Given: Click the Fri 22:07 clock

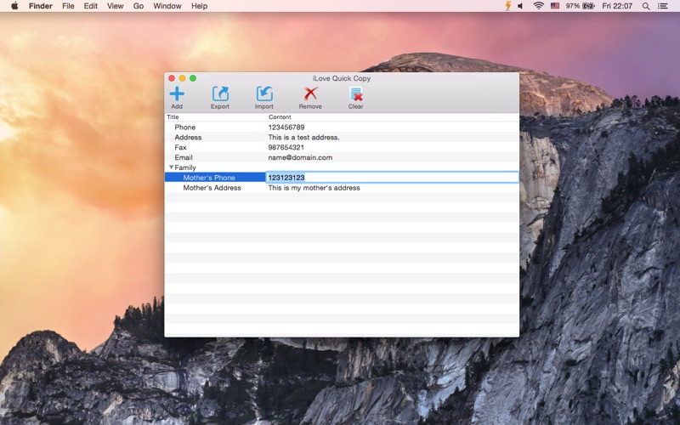Looking at the screenshot, I should tap(617, 6).
